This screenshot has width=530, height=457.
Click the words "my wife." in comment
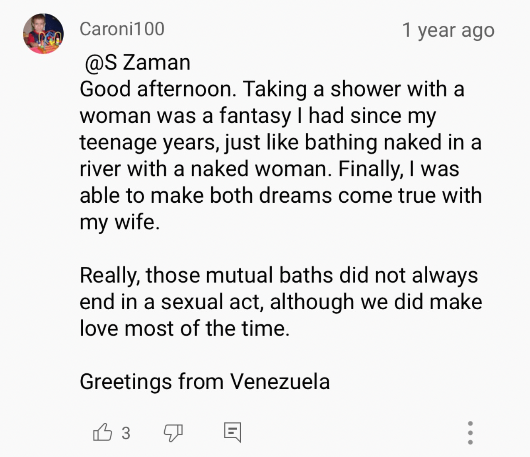[x=119, y=222]
